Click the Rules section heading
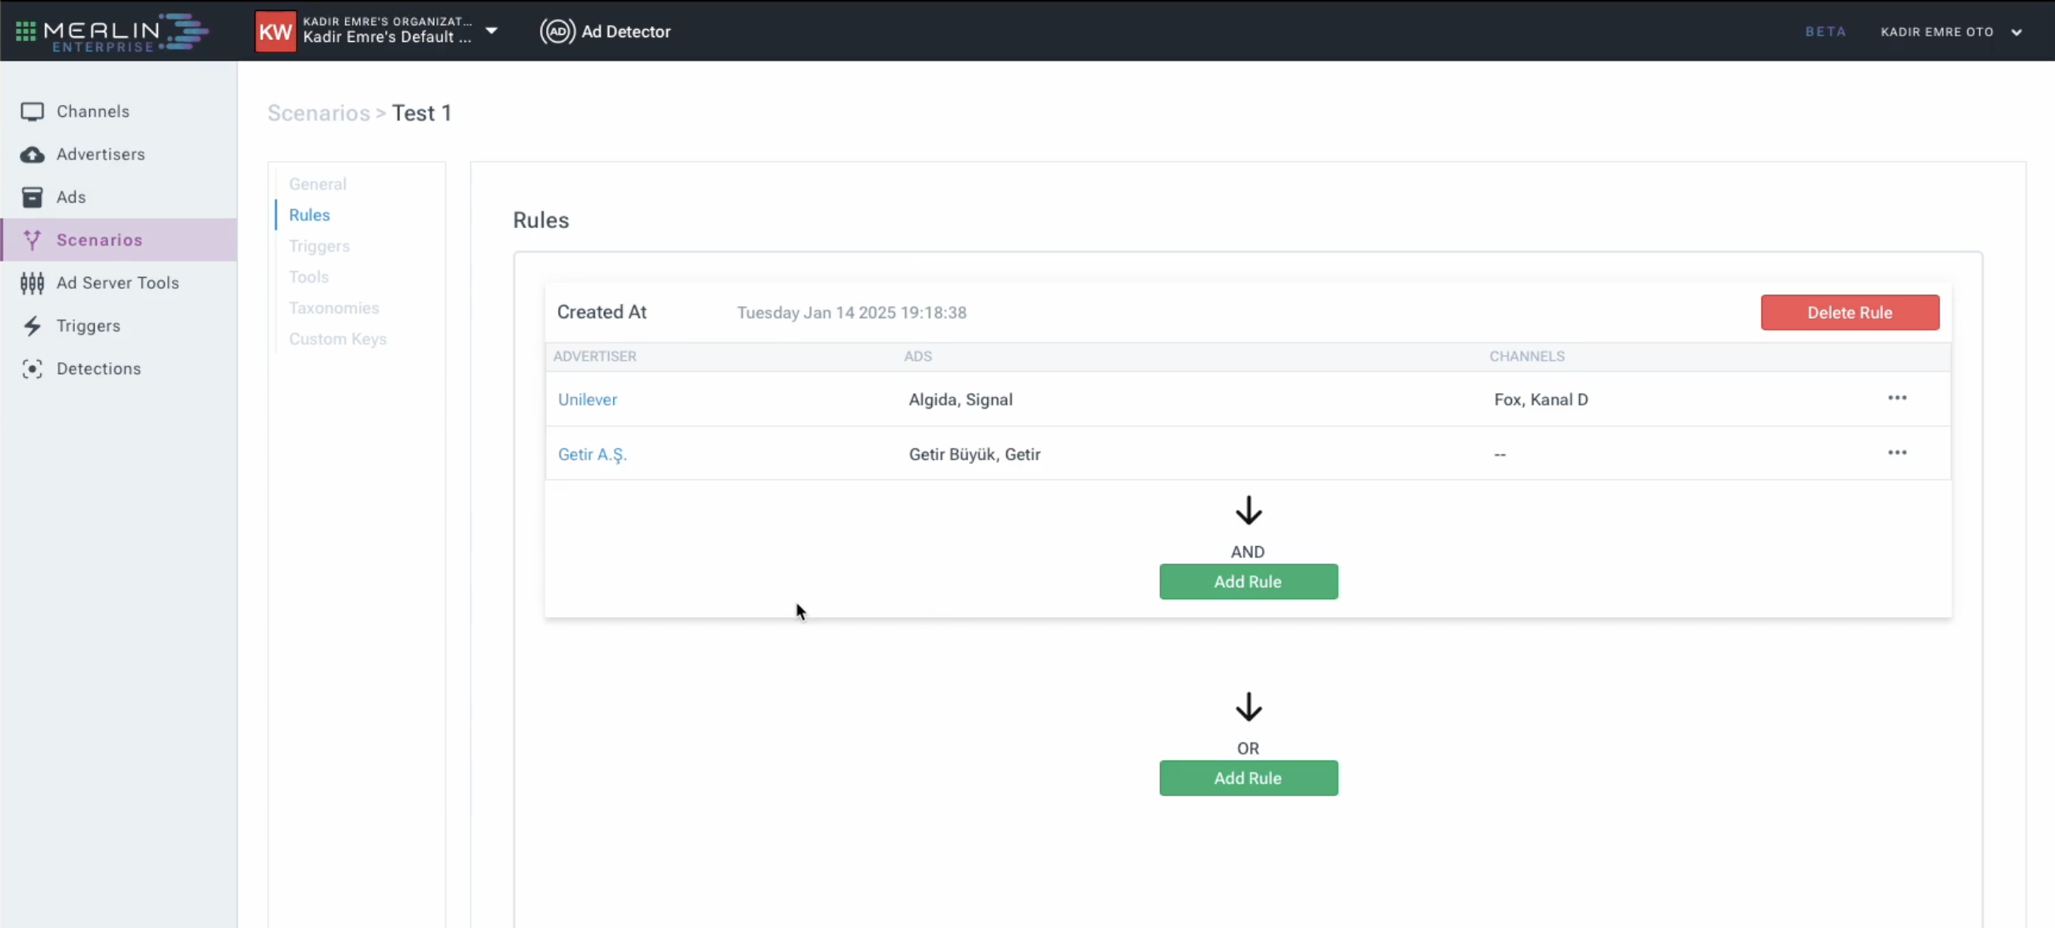The width and height of the screenshot is (2055, 928). 541,220
